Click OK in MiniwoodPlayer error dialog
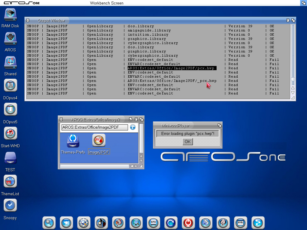 click(x=187, y=142)
